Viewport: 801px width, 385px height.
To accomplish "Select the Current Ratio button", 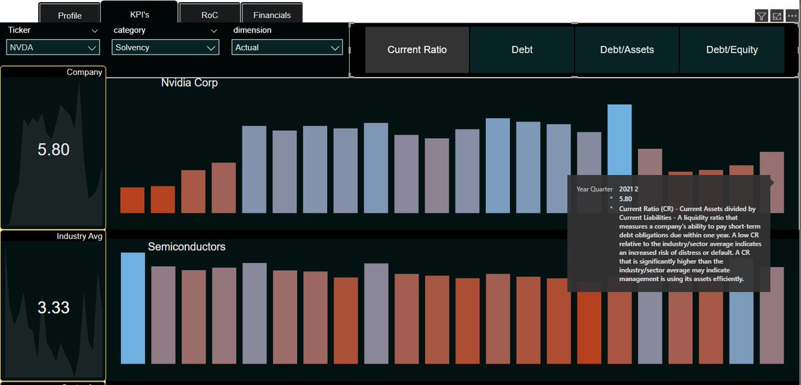I will 417,50.
